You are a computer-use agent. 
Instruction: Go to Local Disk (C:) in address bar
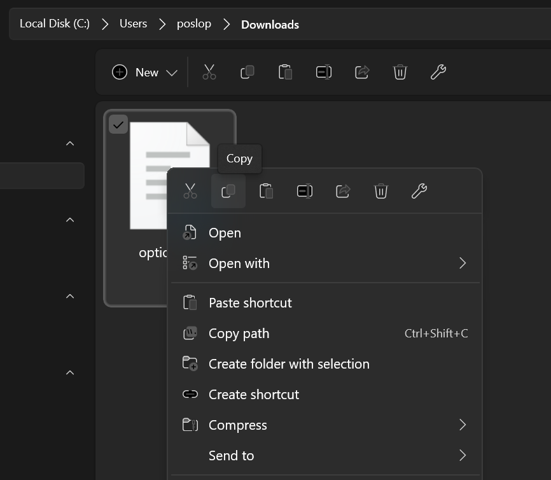[55, 24]
